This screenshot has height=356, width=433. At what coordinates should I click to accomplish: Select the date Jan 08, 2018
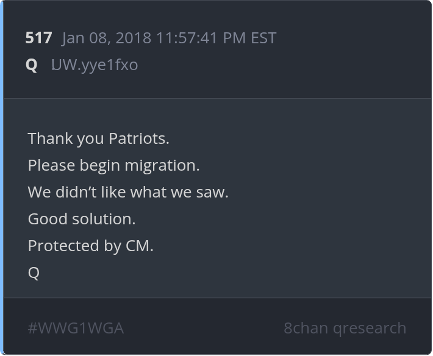click(x=107, y=38)
